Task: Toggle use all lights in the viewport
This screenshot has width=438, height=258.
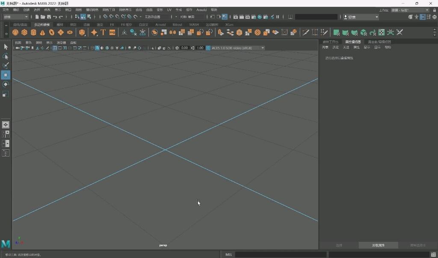Action: coord(117,48)
